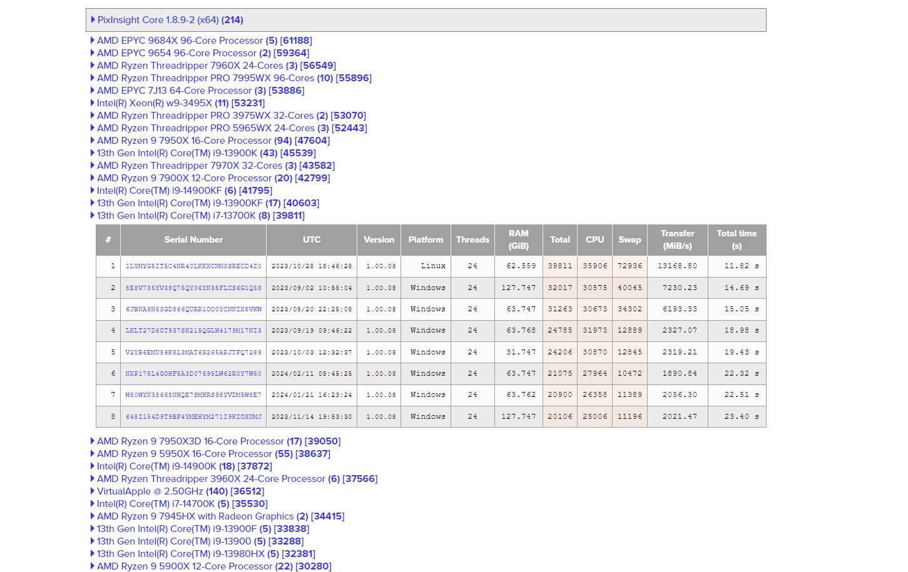Expand the AMD Ryzen 9 7950X3D 16-Core entry
908x572 pixels.
(x=215, y=441)
